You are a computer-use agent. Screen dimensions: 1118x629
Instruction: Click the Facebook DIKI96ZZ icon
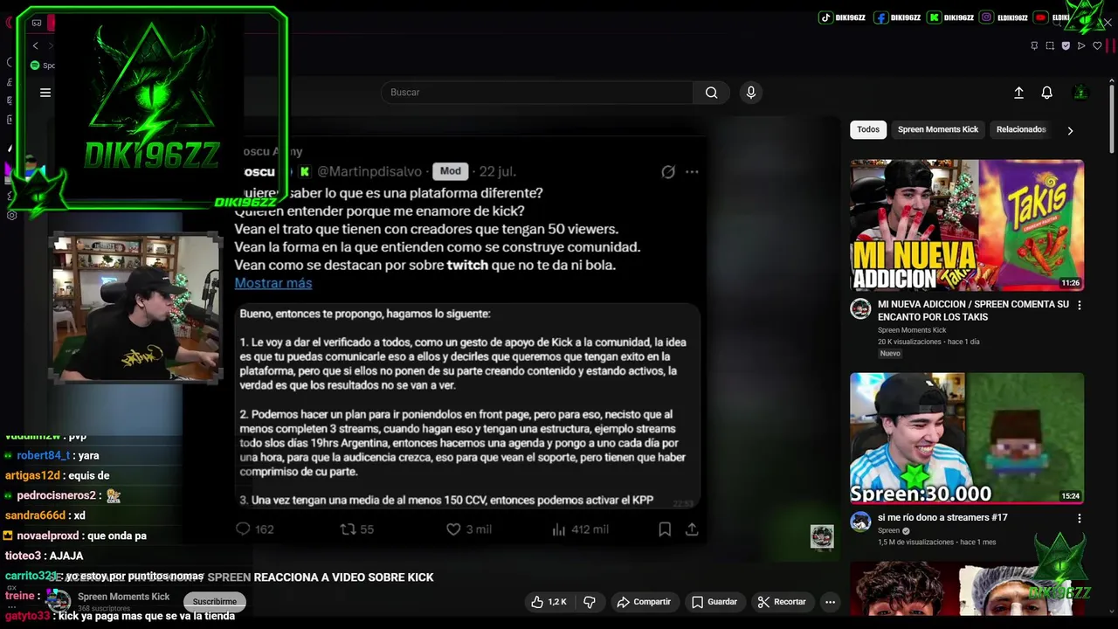pos(880,17)
